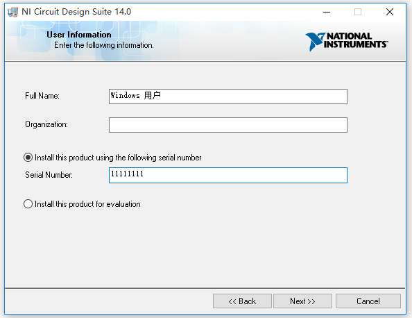412x318 pixels.
Task: Click the 'Serial Number:' label
Action: click(49, 175)
